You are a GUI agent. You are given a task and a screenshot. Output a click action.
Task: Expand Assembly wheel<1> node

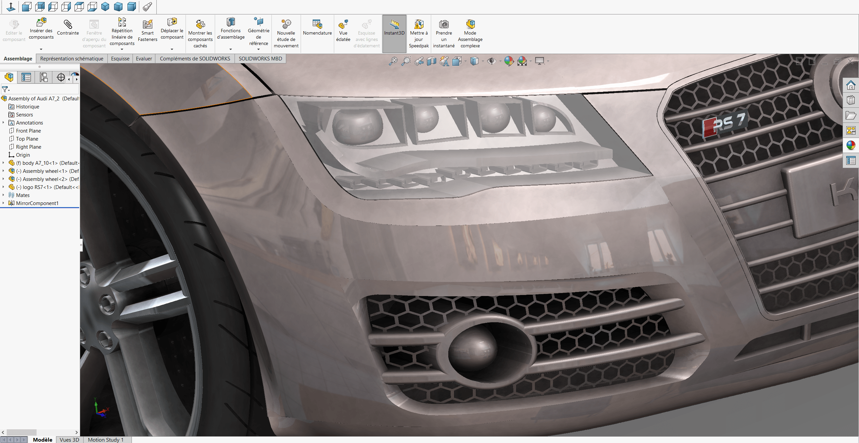3,171
